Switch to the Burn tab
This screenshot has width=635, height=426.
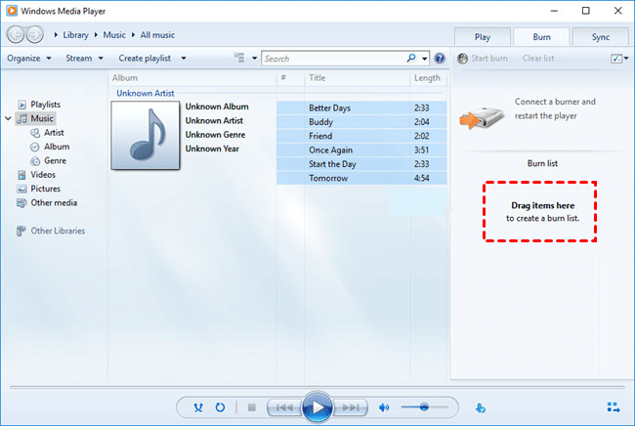coord(541,37)
